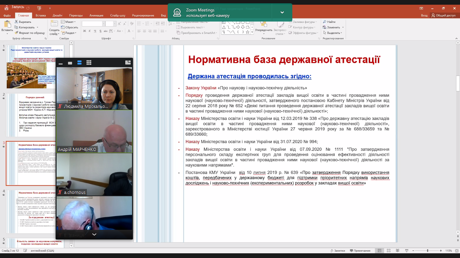Screen dimensions: 460x258
Task: Open the Вставка ribbon tab
Action: point(41,15)
